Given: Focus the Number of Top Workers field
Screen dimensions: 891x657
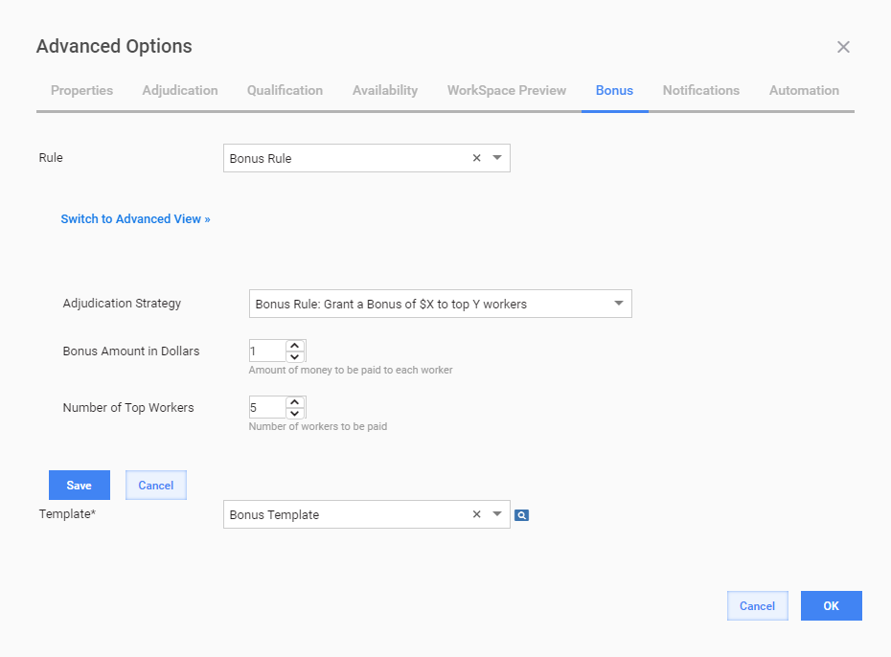Looking at the screenshot, I should pyautogui.click(x=267, y=407).
